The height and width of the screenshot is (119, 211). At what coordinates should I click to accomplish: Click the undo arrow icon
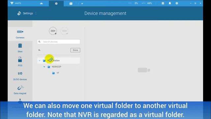(40, 50)
